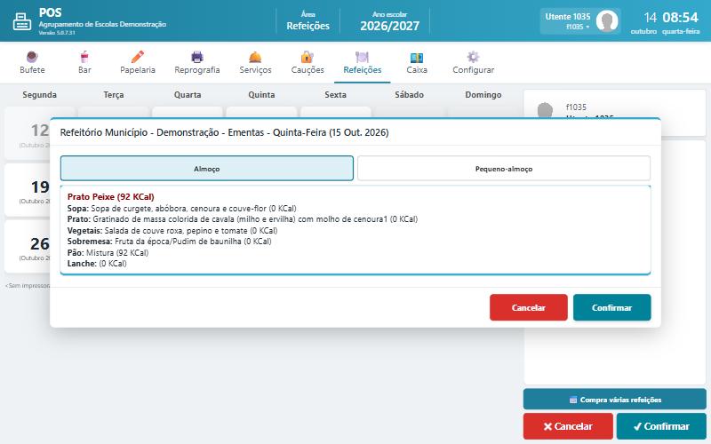Click the Domingo column header
This screenshot has width=711, height=444.
483,95
